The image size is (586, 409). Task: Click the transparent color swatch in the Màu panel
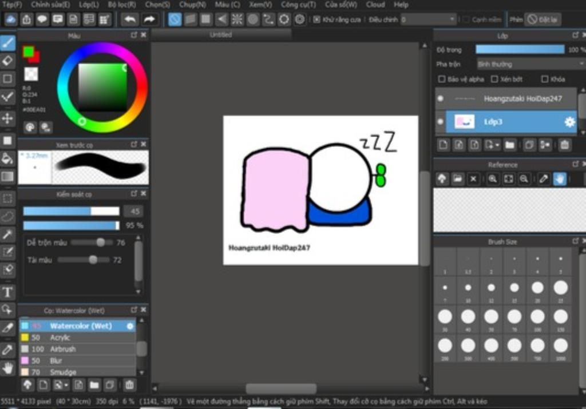tap(31, 74)
